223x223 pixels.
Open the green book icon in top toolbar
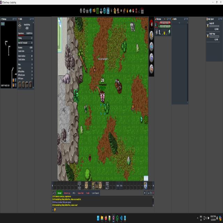coord(98,11)
